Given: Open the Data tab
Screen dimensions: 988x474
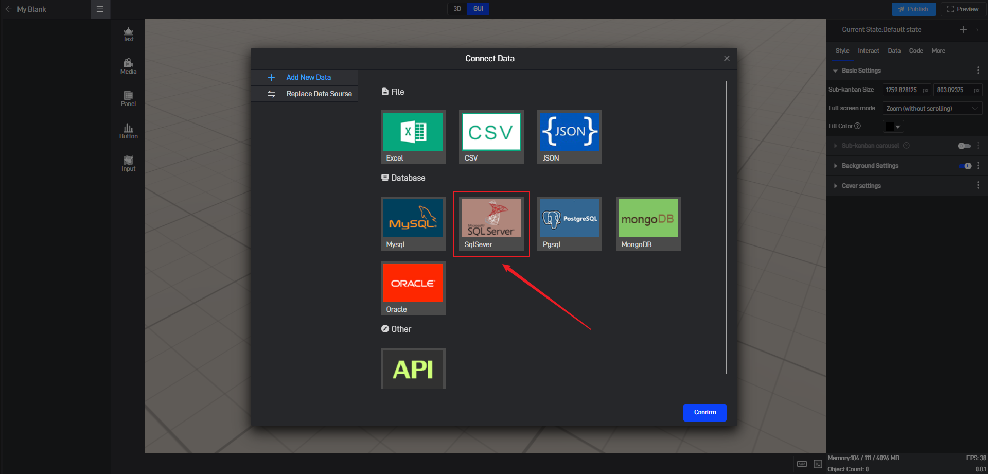Looking at the screenshot, I should [894, 51].
